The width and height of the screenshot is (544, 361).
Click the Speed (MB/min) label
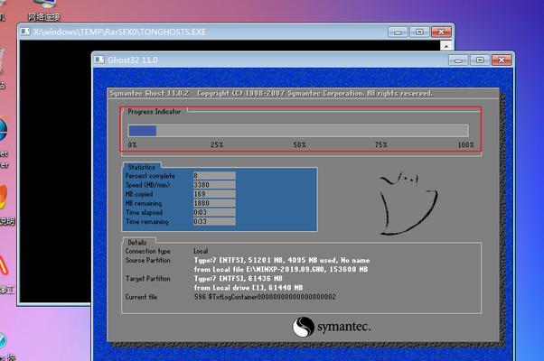click(147, 185)
